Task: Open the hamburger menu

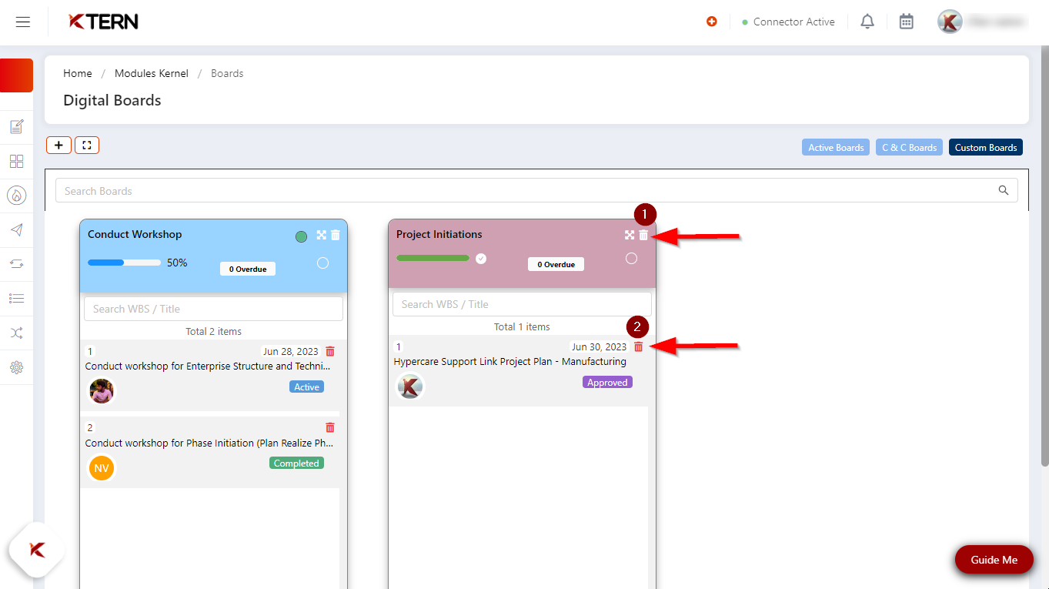Action: (23, 22)
